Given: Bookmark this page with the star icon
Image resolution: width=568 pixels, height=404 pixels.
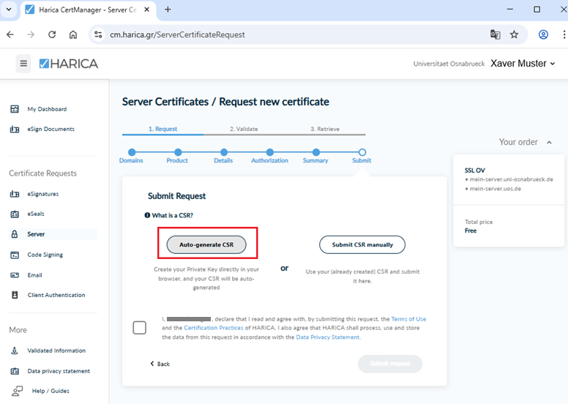Looking at the screenshot, I should (514, 35).
